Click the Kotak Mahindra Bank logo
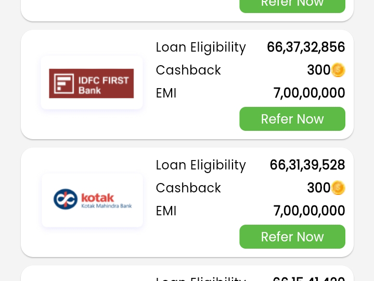Viewport: 374px width, 281px height. [x=92, y=200]
